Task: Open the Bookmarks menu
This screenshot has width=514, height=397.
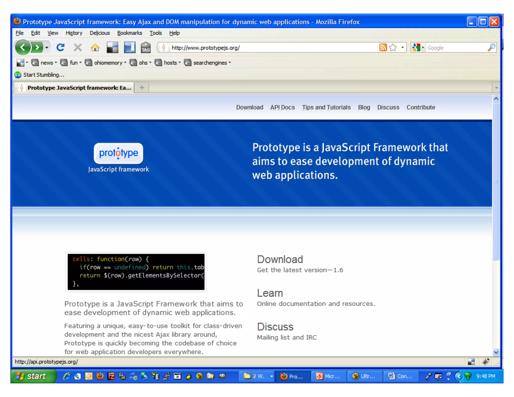Action: coord(130,33)
